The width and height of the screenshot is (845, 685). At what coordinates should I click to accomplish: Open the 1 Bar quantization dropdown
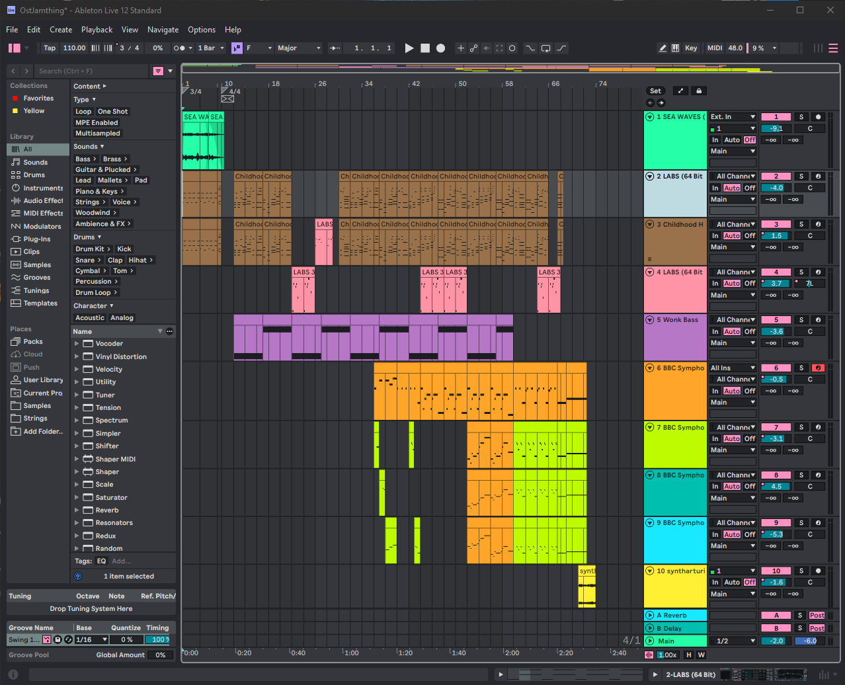tap(211, 48)
